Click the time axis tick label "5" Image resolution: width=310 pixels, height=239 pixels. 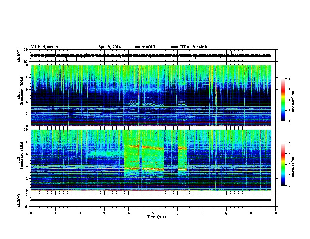[x=153, y=213]
